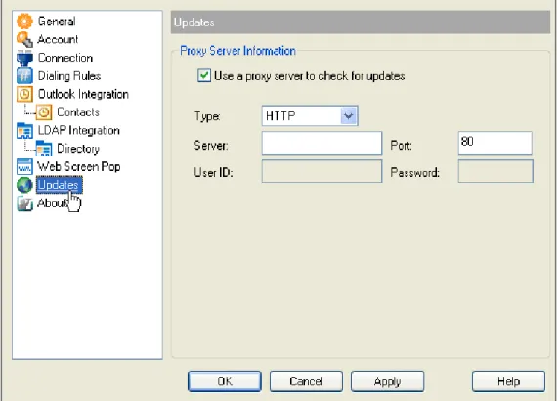Click the Proxy Server Information heading
557x401 pixels.
237,51
